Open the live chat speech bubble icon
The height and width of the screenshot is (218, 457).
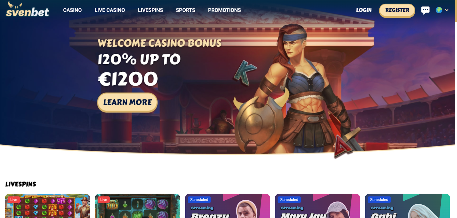[425, 10]
